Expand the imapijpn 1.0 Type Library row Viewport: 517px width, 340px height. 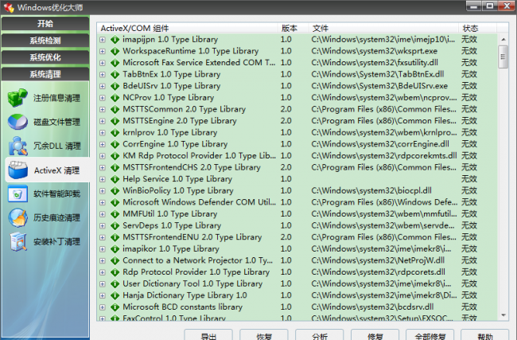pos(103,40)
